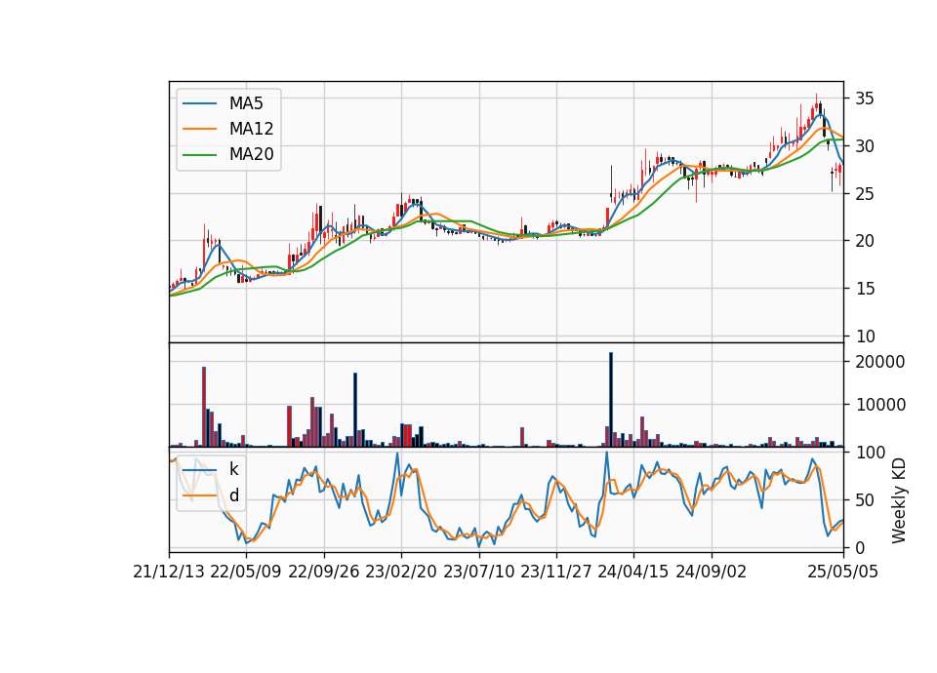
Task: Click the 24/04/15 date label
Action: click(x=633, y=573)
